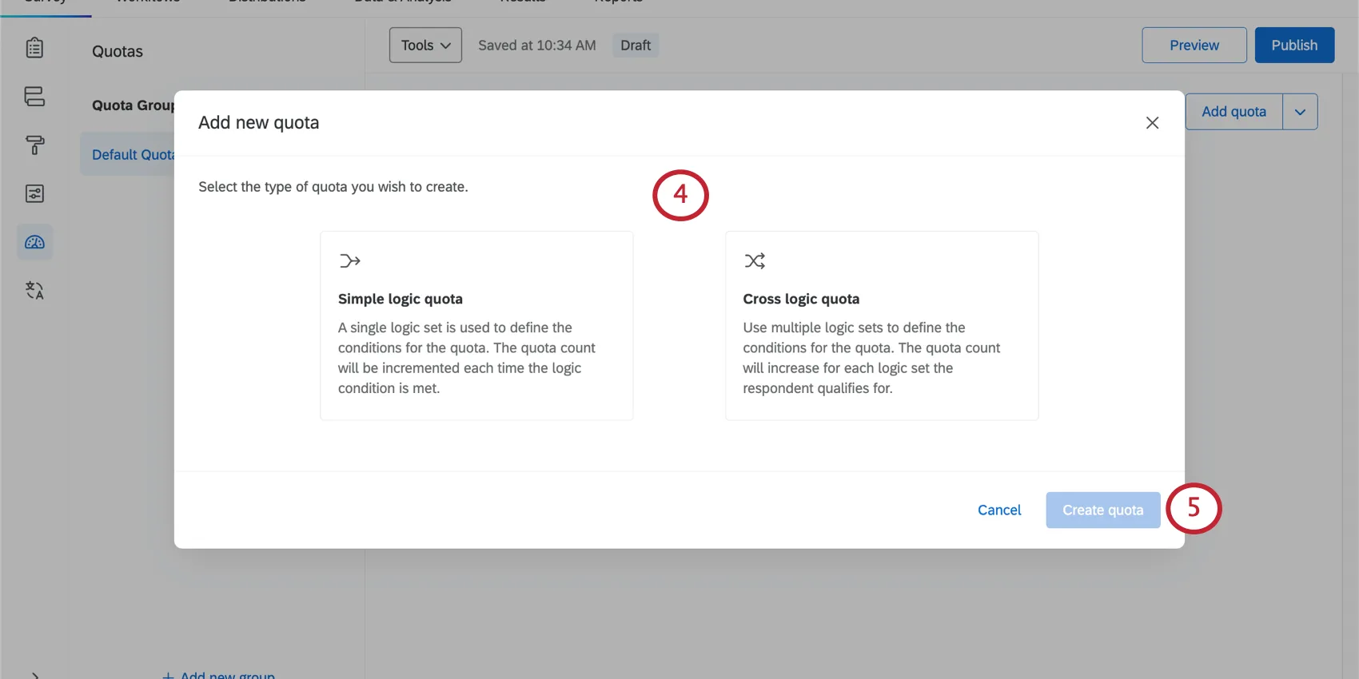The width and height of the screenshot is (1359, 679).
Task: Close the Add new quota dialog
Action: pyautogui.click(x=1152, y=123)
